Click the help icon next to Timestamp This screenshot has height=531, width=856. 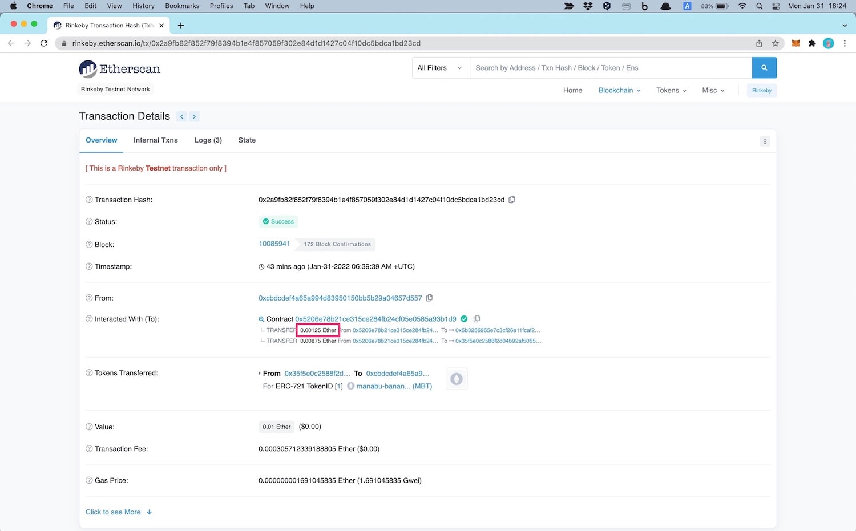(89, 266)
